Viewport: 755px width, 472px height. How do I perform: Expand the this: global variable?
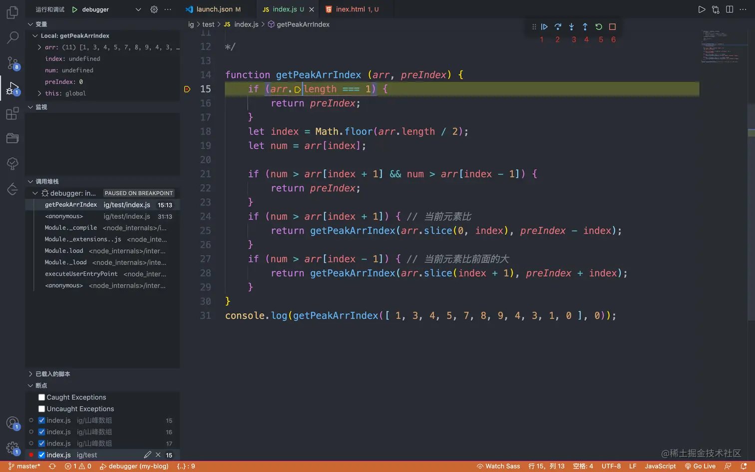tap(39, 93)
